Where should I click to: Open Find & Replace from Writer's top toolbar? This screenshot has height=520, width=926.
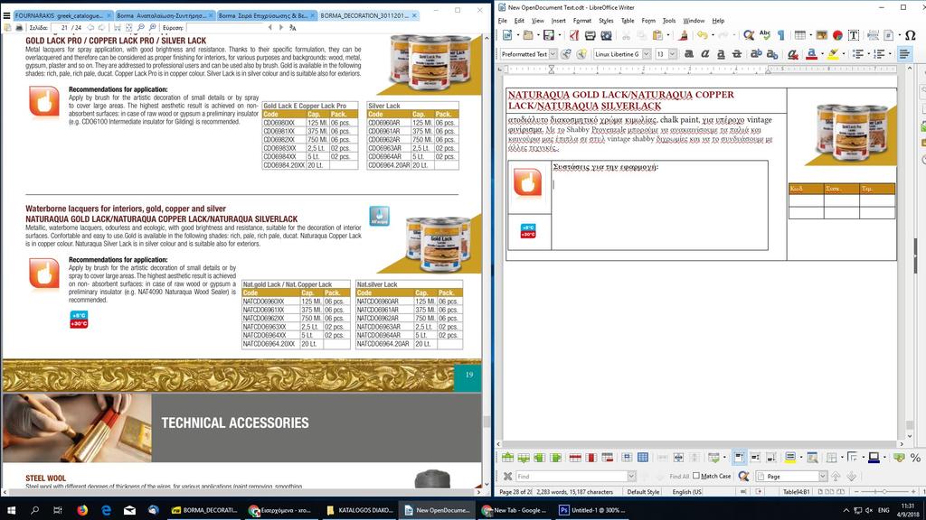pos(748,35)
